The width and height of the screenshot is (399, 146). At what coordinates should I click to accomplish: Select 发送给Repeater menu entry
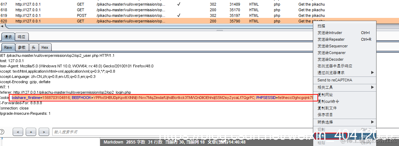pos(344,39)
